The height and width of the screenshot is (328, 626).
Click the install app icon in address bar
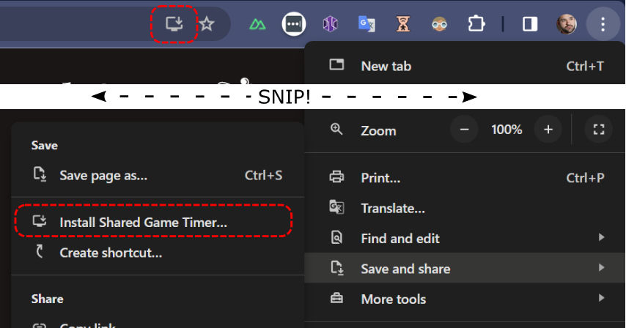(x=174, y=24)
